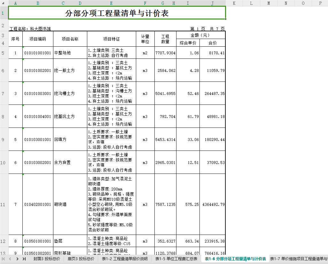328x264 pixels.
Task: Select the 金额（元）header cell
Action: [201, 35]
